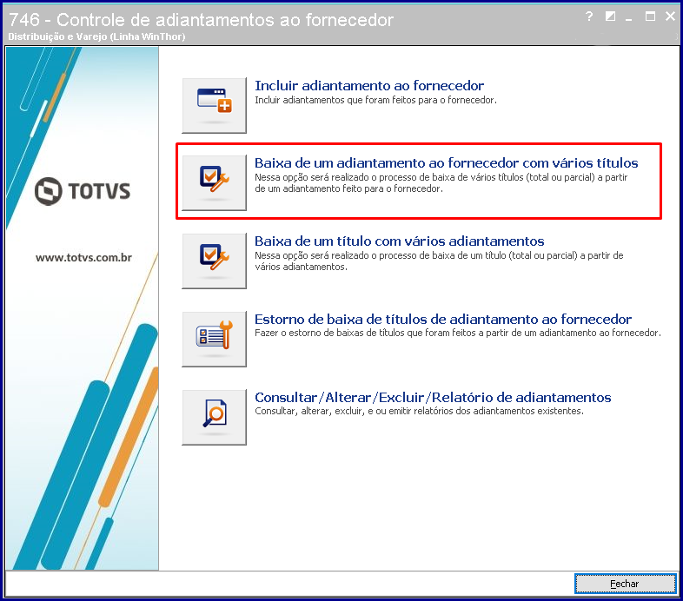Close the window with the X button
The height and width of the screenshot is (601, 683).
(670, 17)
